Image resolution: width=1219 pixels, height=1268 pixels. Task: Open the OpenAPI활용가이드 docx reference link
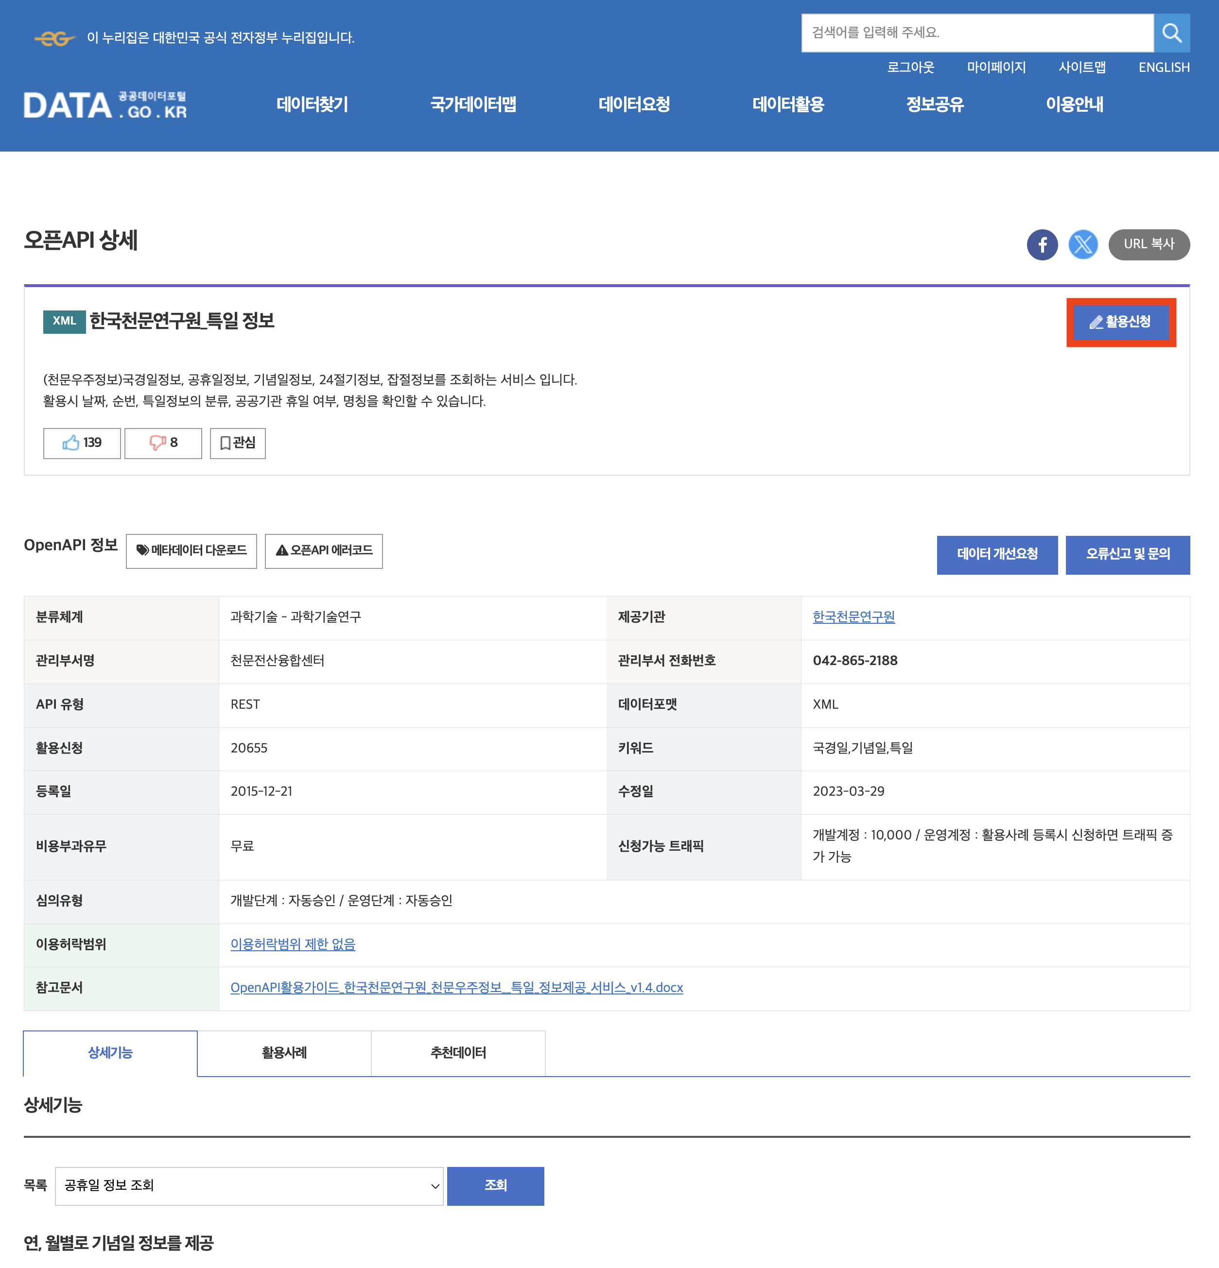(x=456, y=988)
